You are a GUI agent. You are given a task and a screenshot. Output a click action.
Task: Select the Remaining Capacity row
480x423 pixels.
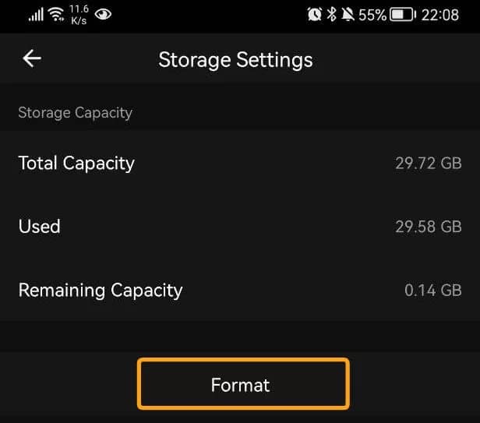240,290
